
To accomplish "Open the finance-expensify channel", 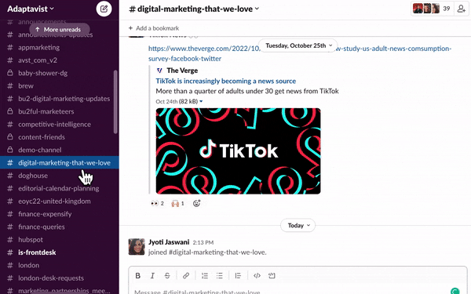I will point(60,214).
